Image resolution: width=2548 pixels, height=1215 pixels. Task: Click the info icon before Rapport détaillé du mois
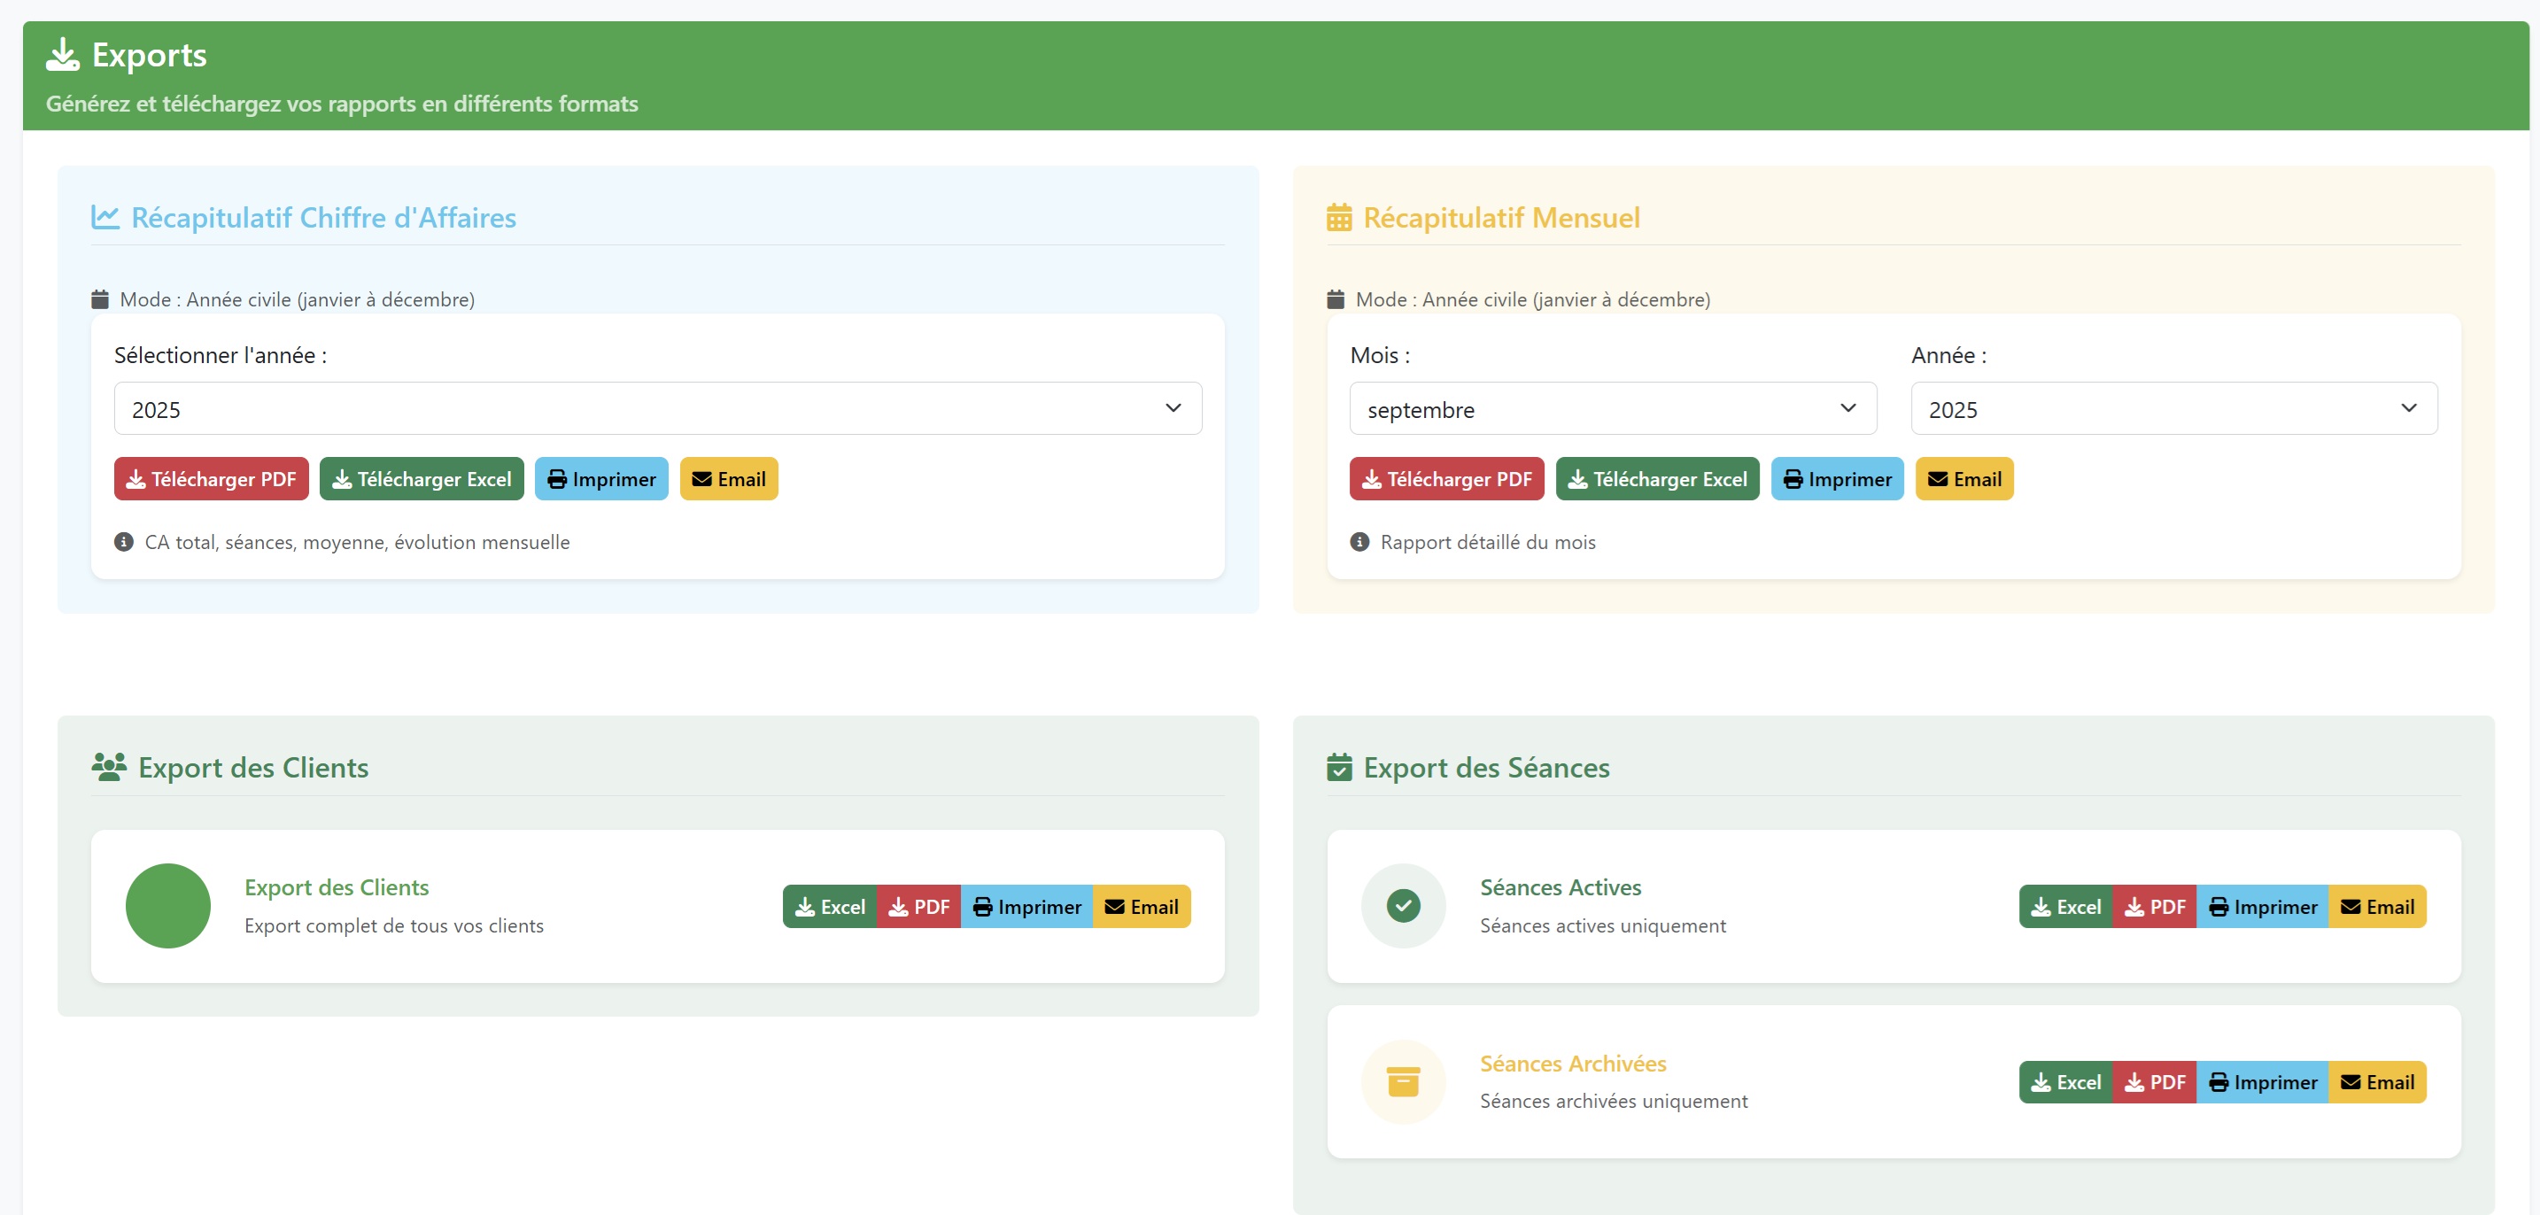tap(1359, 541)
